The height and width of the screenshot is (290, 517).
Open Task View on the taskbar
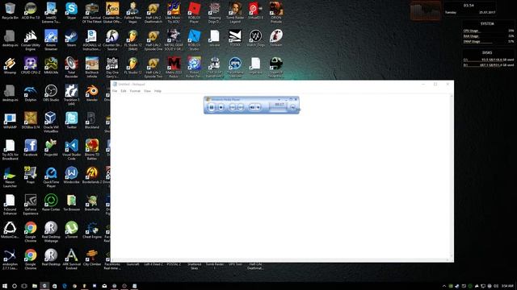[x=24, y=286]
